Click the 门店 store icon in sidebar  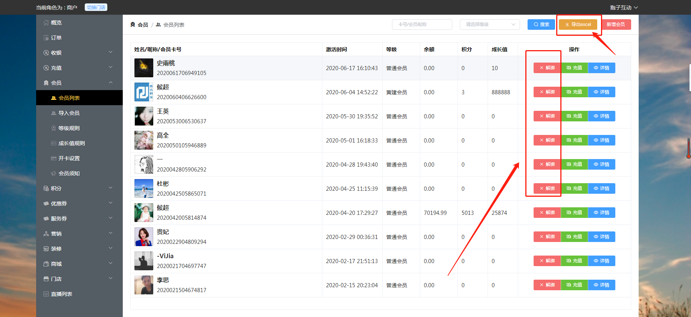(x=46, y=279)
